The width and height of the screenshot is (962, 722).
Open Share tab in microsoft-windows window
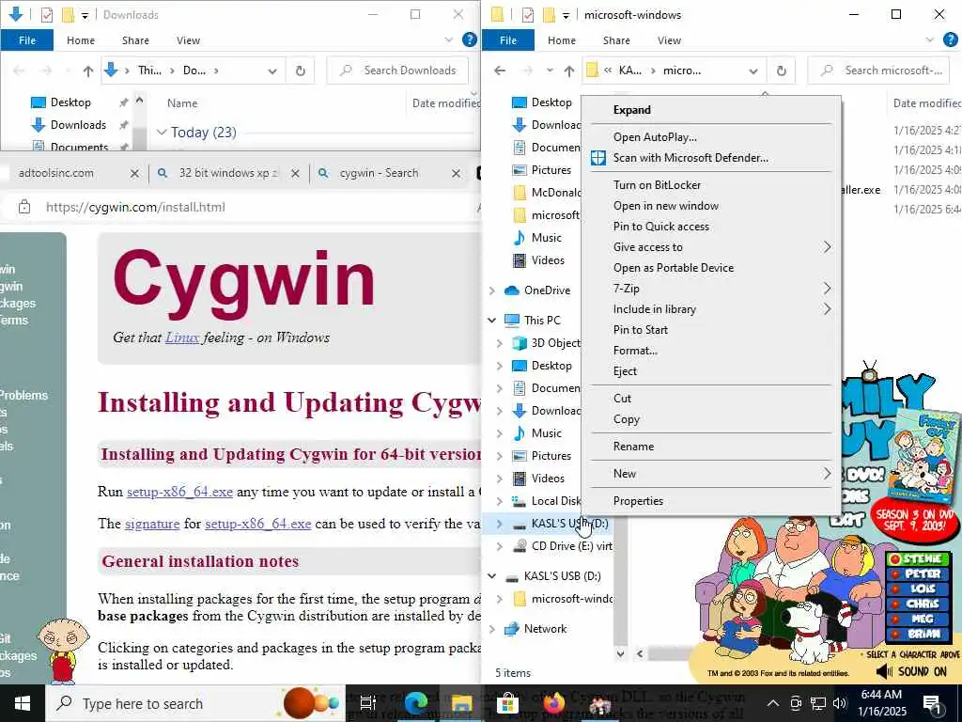[x=616, y=40]
